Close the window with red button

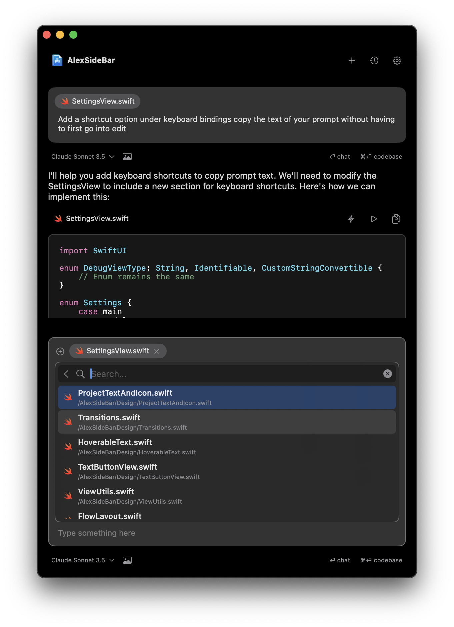tap(47, 35)
